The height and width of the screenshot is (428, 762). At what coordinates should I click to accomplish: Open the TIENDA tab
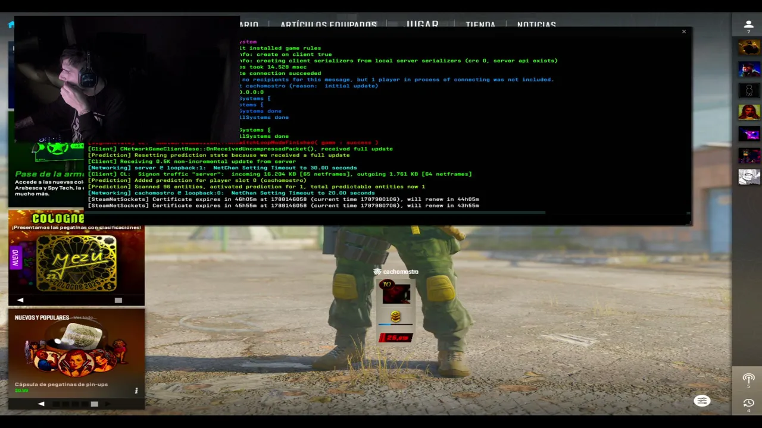point(480,25)
